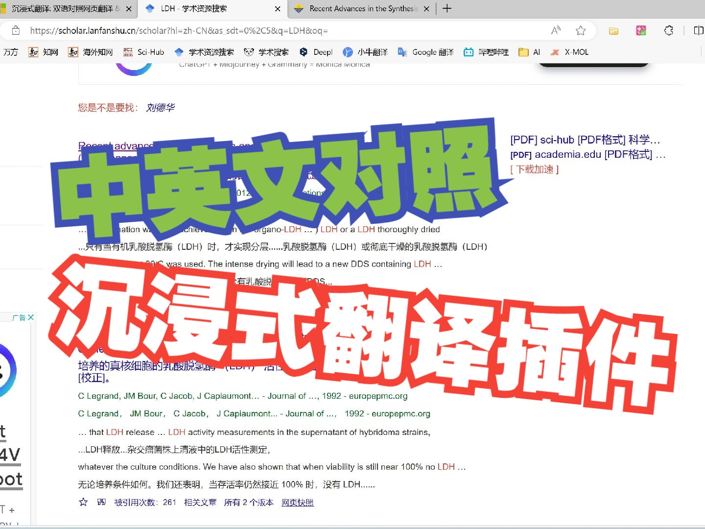Open the 学术资源搜索 bookmark
705x529 pixels.
(204, 52)
